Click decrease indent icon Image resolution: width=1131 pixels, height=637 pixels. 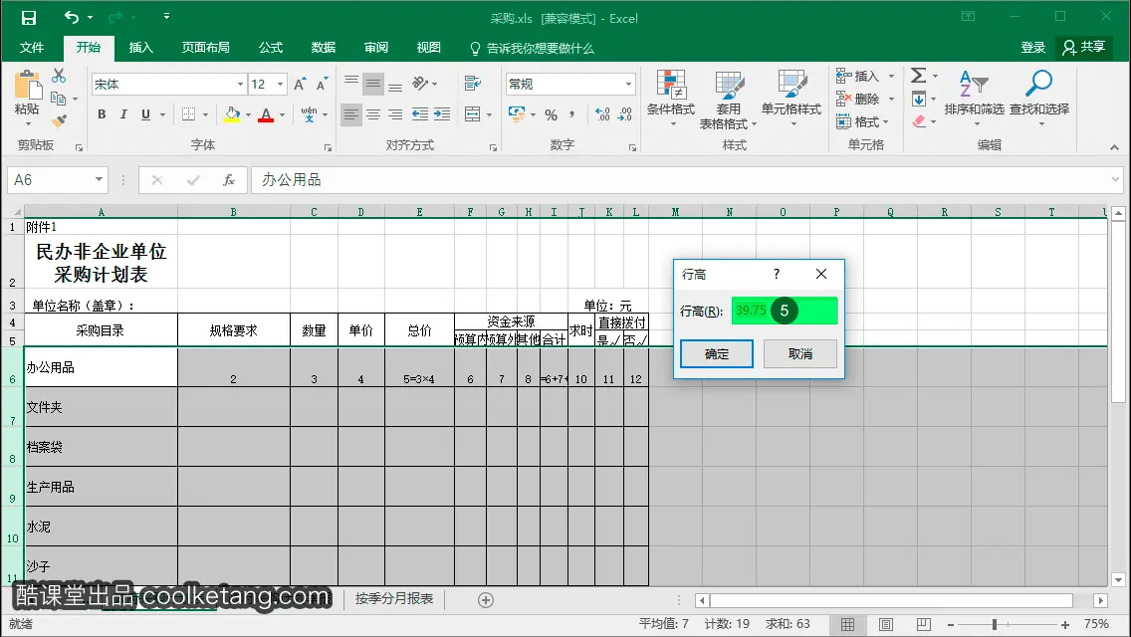coord(419,114)
